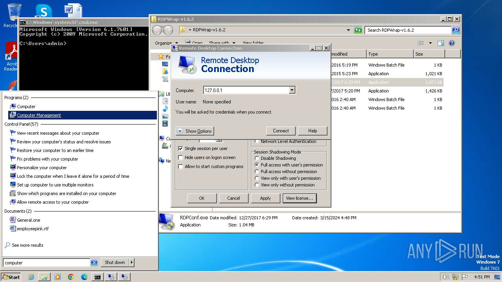Click the Search RDPWrap-v1.6.2 field
The image size is (502, 282).
coord(408,30)
